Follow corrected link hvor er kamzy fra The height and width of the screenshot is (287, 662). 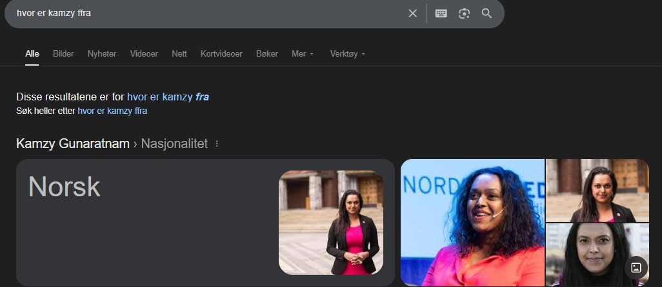coord(168,97)
